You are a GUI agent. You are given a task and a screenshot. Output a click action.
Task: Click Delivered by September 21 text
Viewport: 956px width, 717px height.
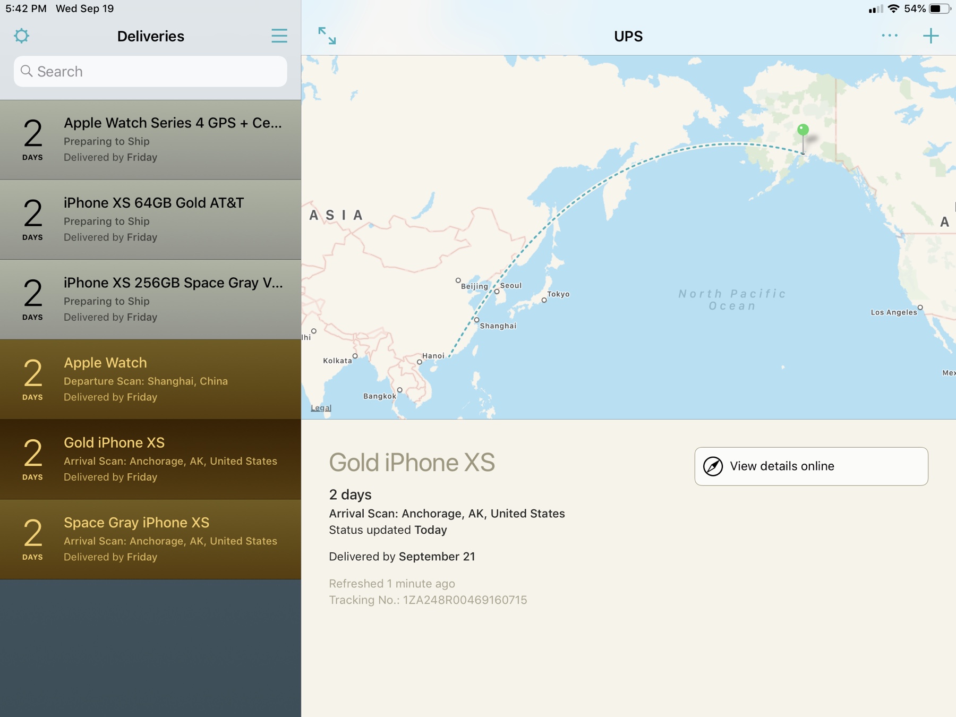[x=402, y=557]
